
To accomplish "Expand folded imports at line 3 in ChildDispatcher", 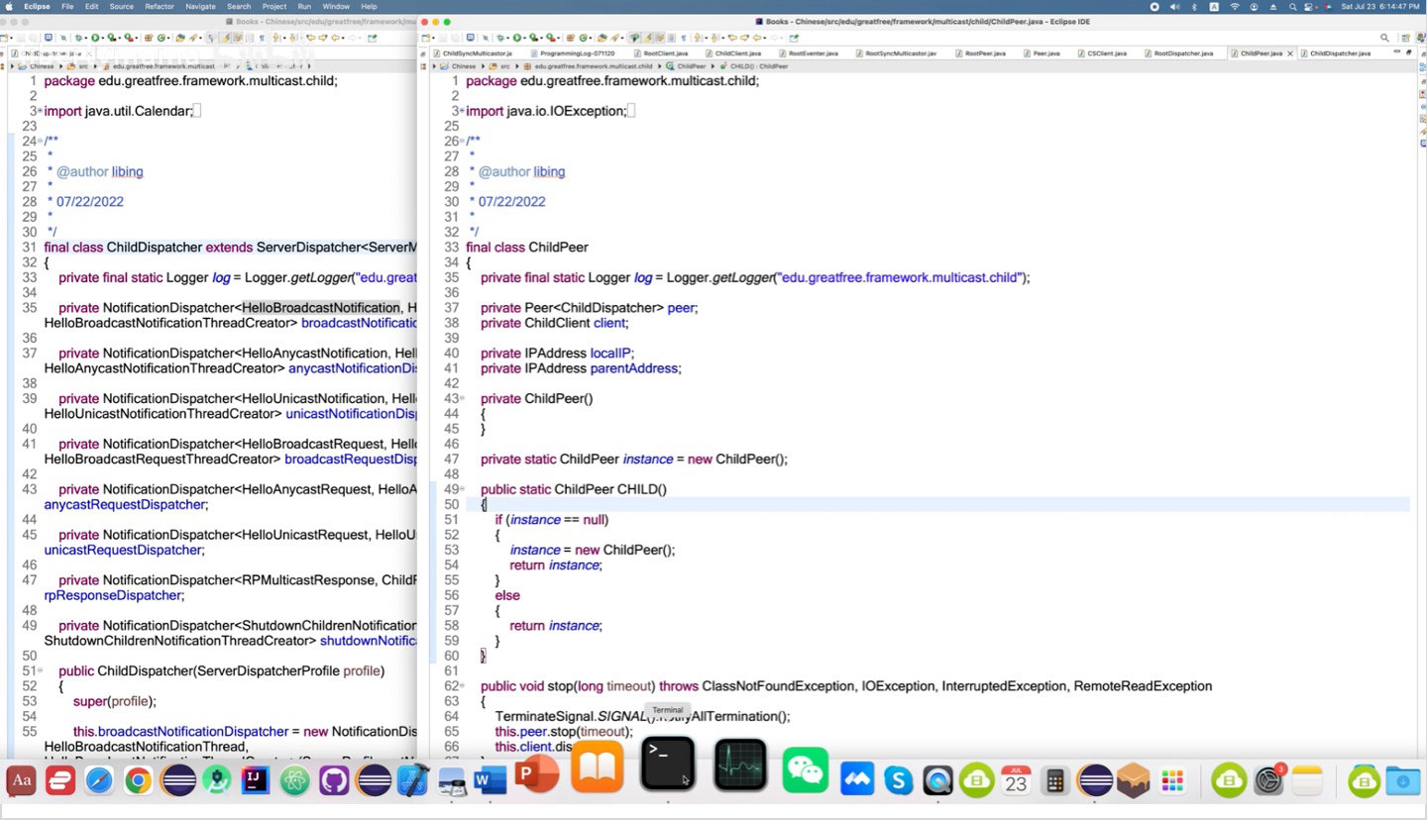I will [x=40, y=111].
